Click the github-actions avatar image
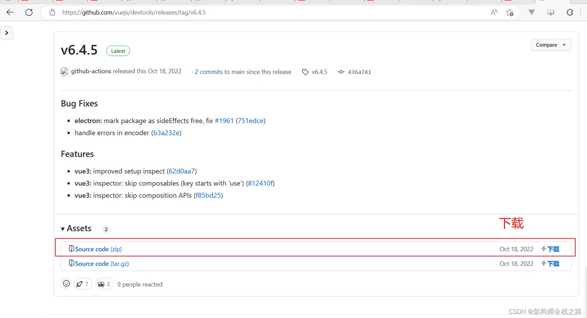This screenshot has height=318, width=587. pyautogui.click(x=65, y=72)
